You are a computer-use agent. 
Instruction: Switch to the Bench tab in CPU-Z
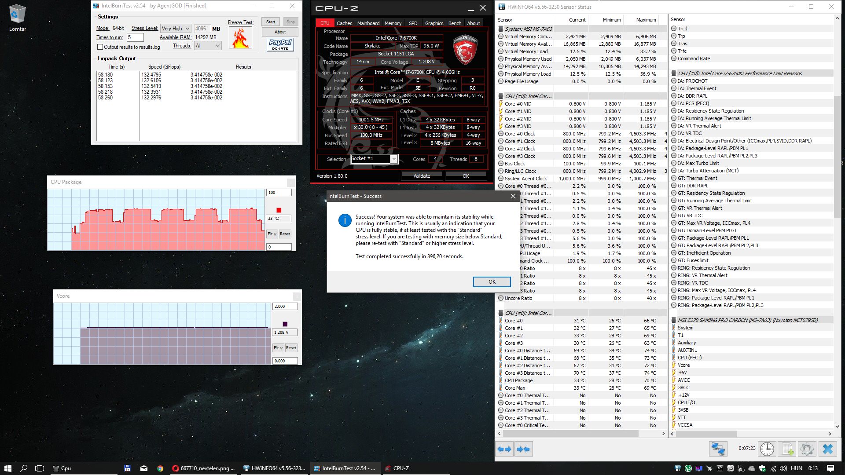point(455,23)
